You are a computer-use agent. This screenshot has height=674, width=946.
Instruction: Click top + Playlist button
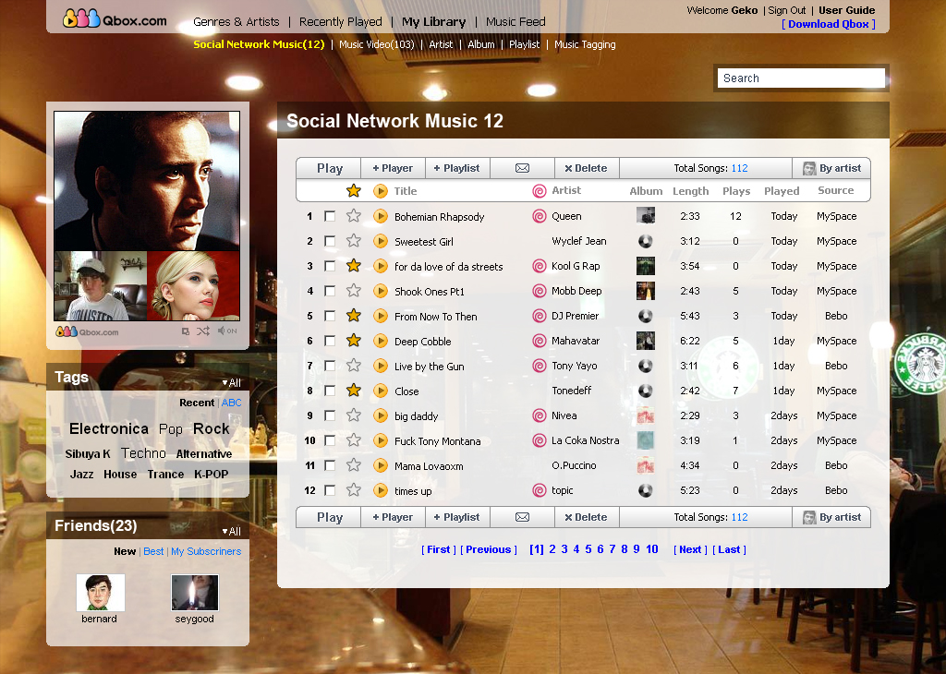pyautogui.click(x=457, y=168)
